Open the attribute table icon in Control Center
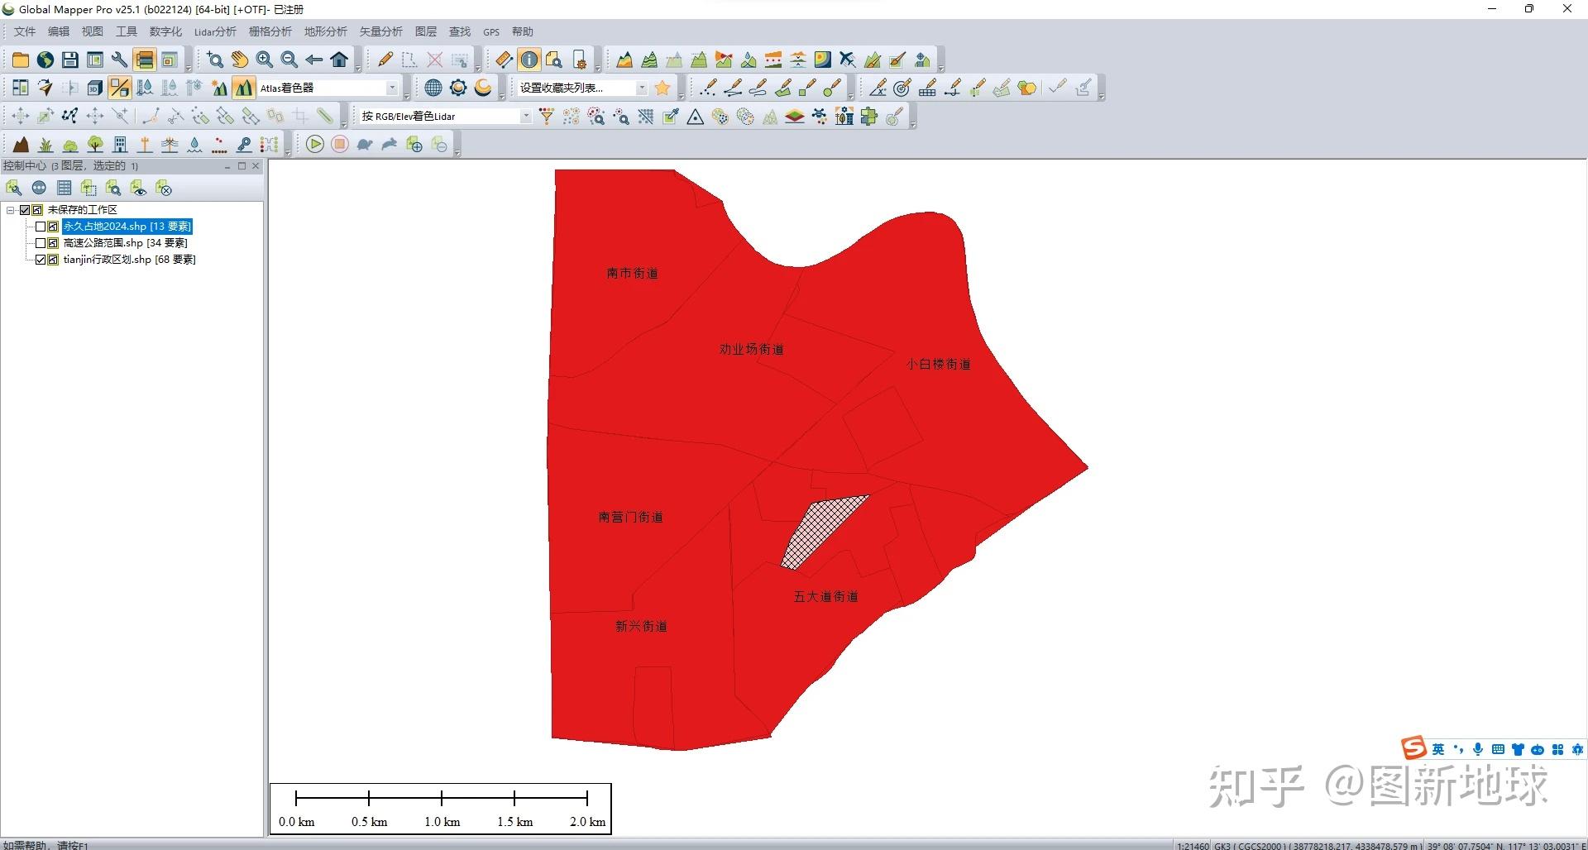The width and height of the screenshot is (1588, 850). click(x=64, y=189)
